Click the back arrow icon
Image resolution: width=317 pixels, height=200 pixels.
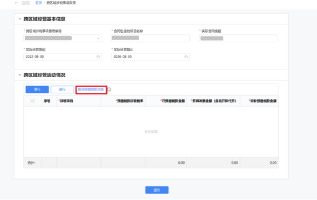click(x=17, y=3)
